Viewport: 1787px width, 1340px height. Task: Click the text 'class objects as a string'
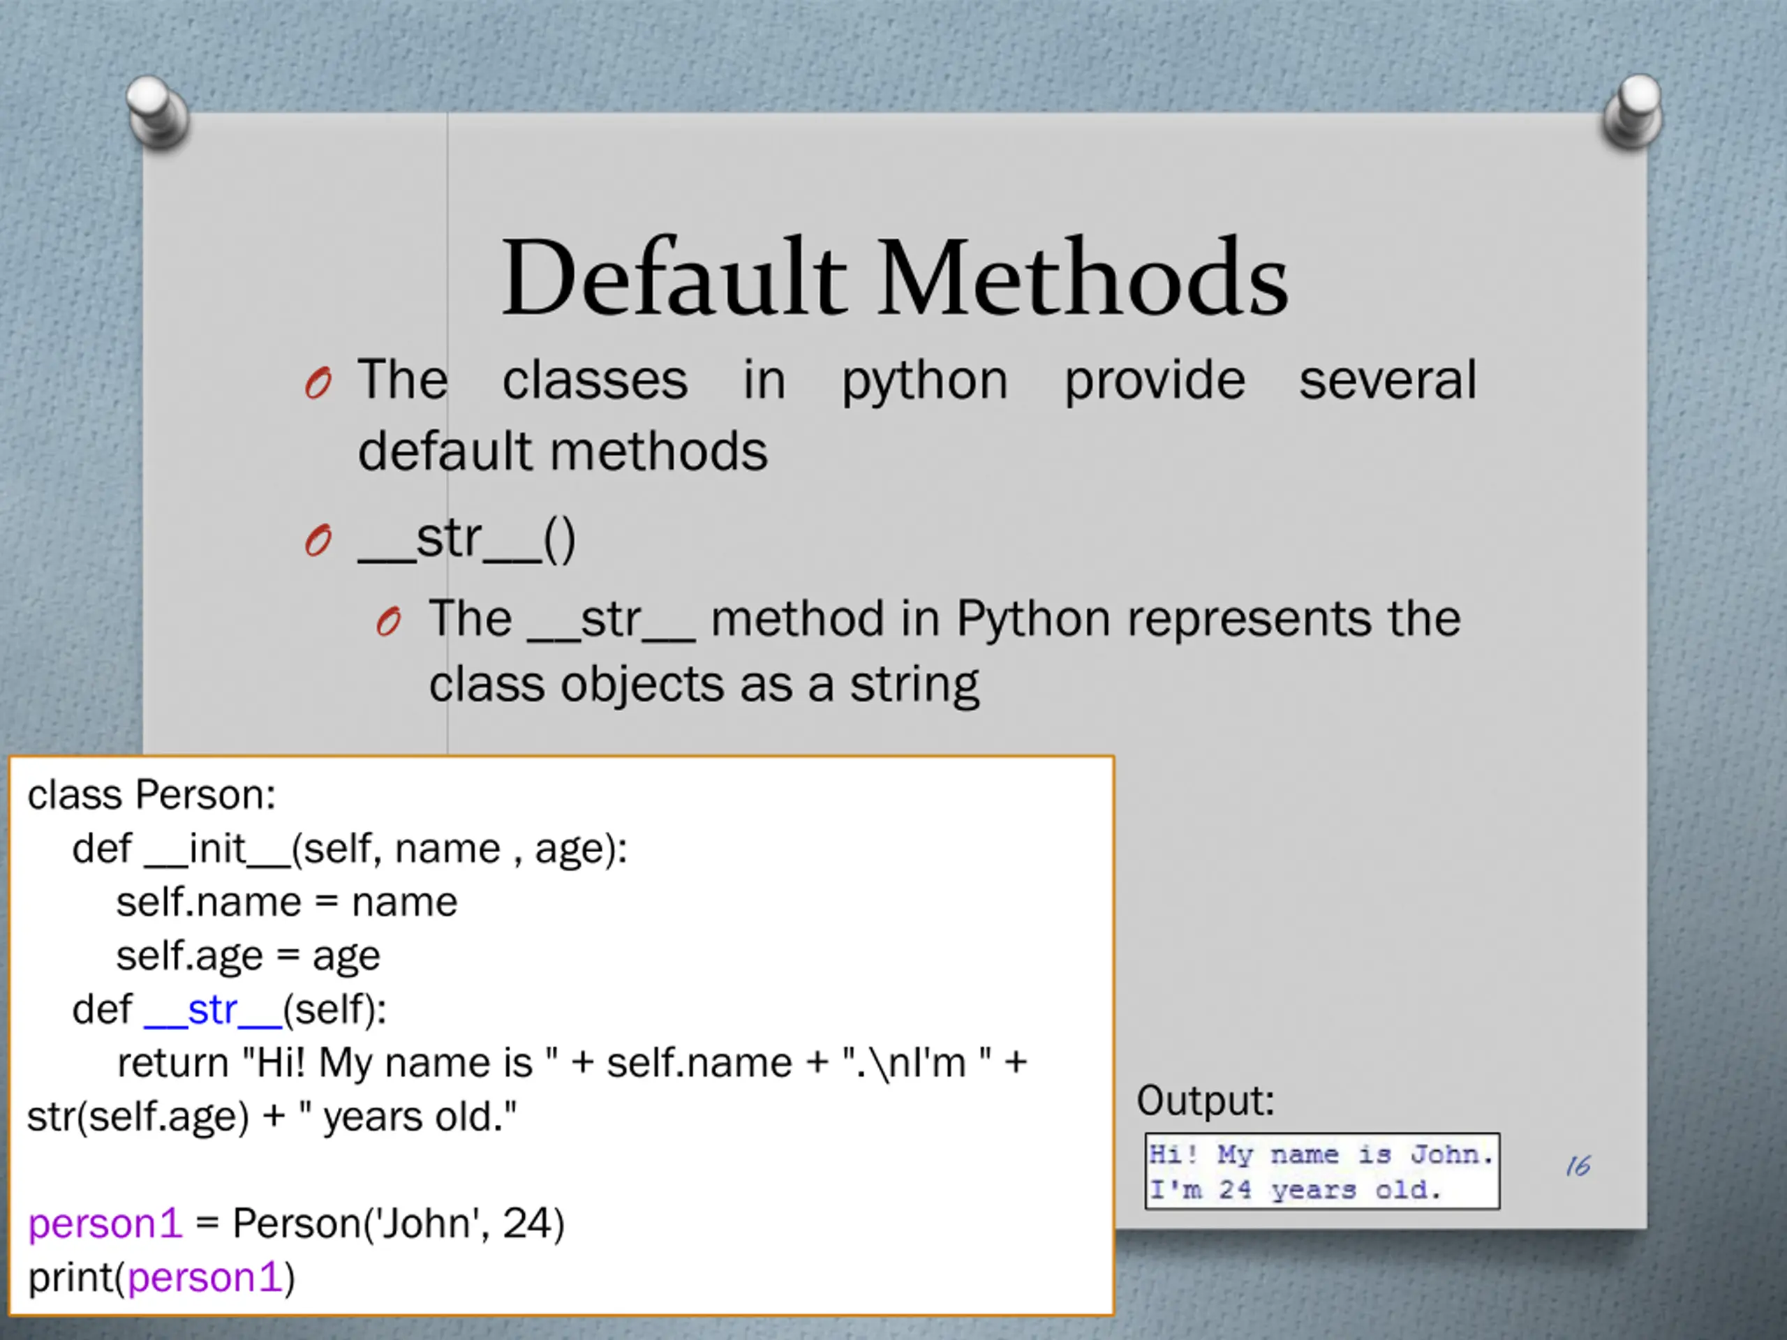click(704, 685)
